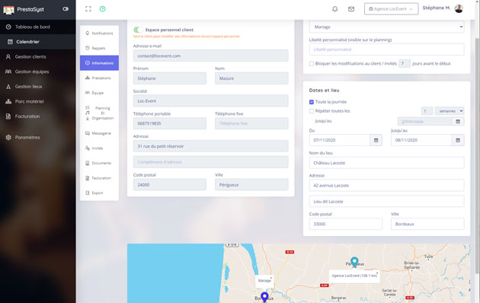Click the Lieu dit Lacoste field

click(386, 202)
